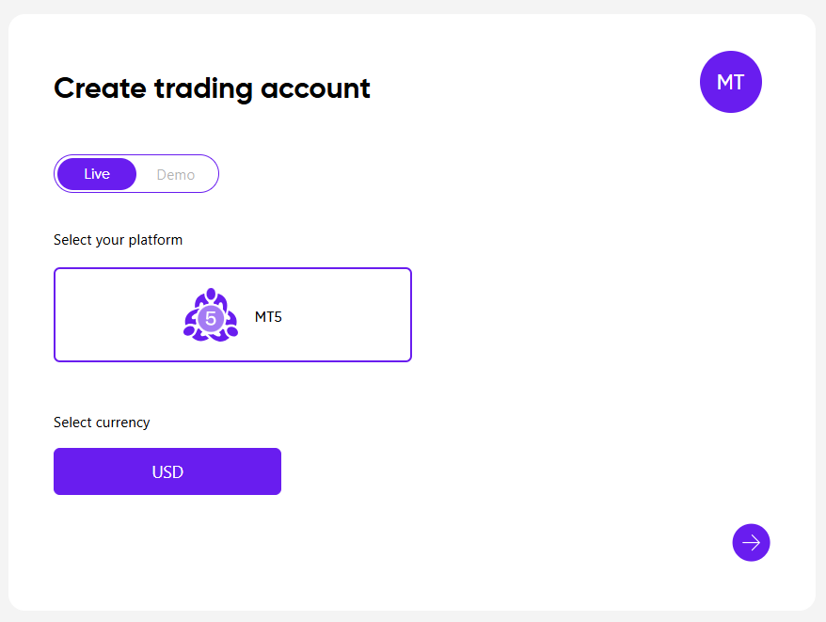Image resolution: width=826 pixels, height=622 pixels.
Task: Switch account type to Live
Action: [x=97, y=174]
